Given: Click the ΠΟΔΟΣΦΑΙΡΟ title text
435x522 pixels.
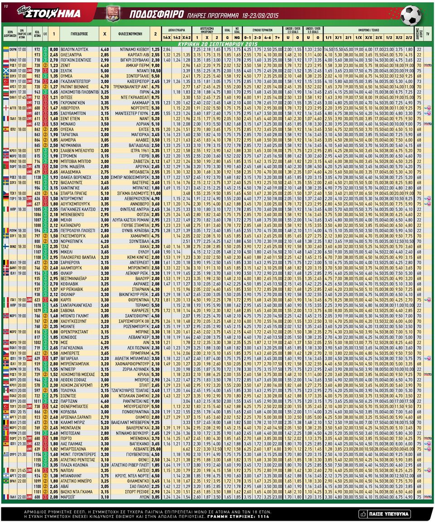Looking at the screenshot, I should [x=156, y=14].
